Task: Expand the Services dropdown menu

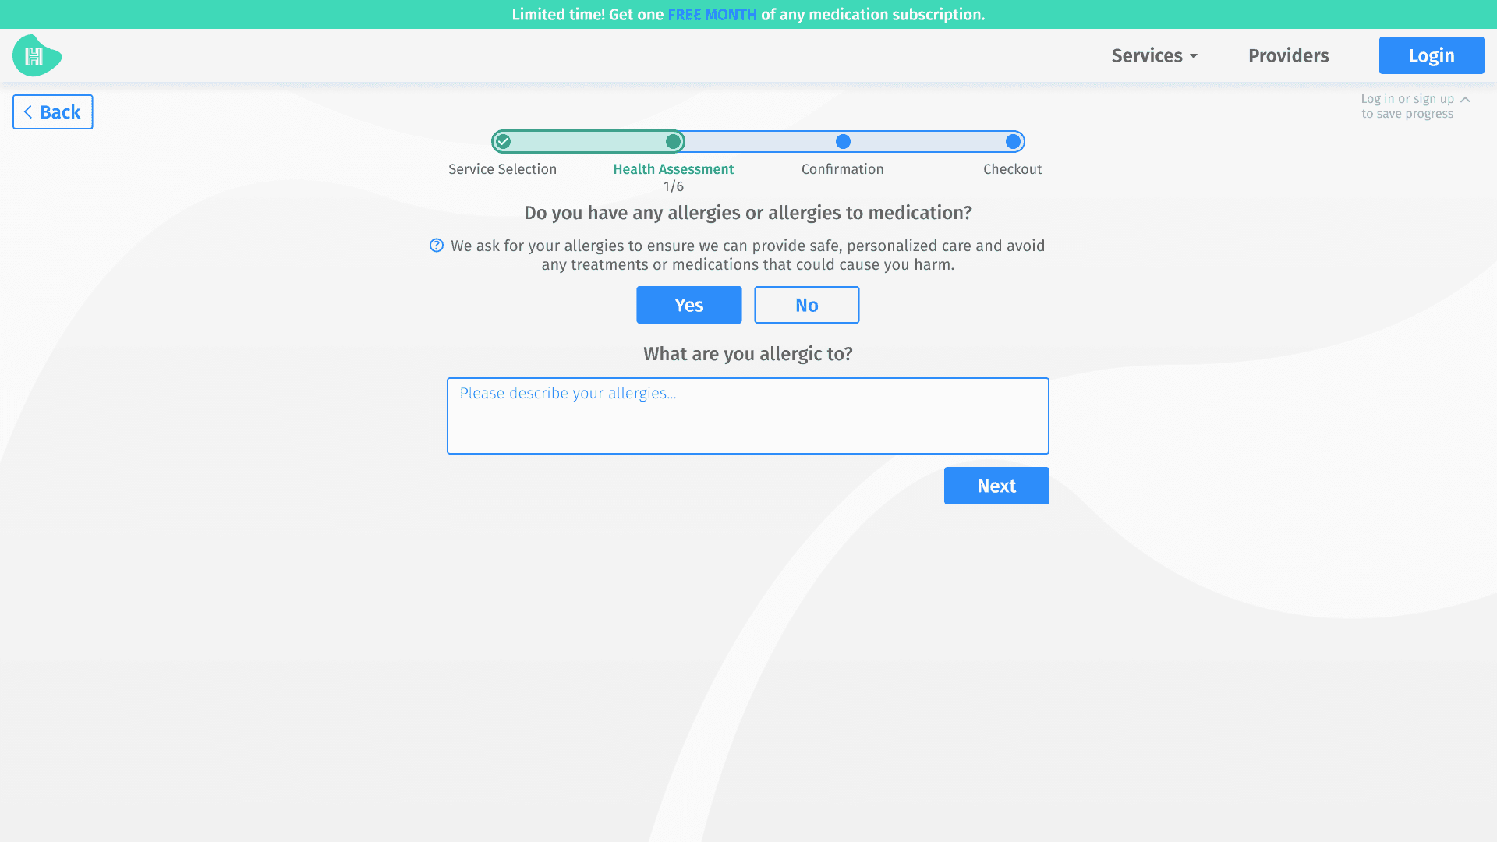Action: (1146, 55)
